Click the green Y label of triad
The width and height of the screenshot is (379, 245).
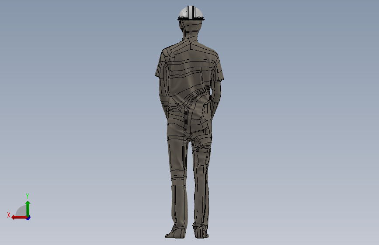pyautogui.click(x=28, y=196)
